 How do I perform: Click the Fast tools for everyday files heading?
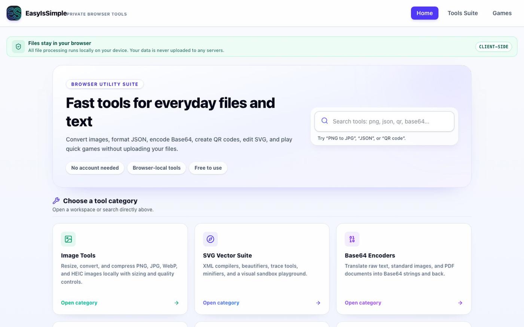click(170, 112)
